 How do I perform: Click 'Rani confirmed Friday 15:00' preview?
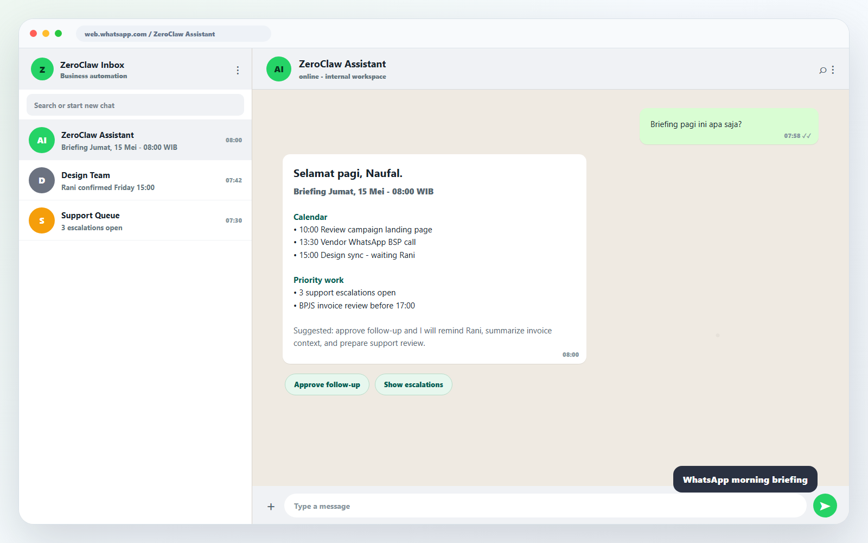[108, 187]
